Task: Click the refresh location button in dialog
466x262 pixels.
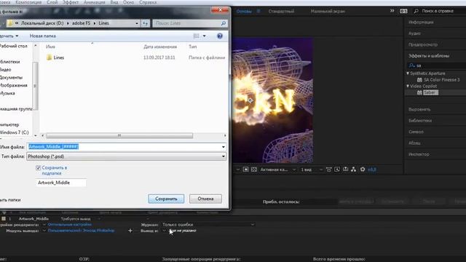Action: pos(145,23)
